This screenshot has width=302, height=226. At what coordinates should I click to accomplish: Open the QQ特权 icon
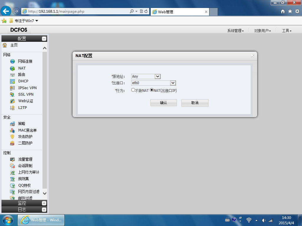tap(12, 186)
